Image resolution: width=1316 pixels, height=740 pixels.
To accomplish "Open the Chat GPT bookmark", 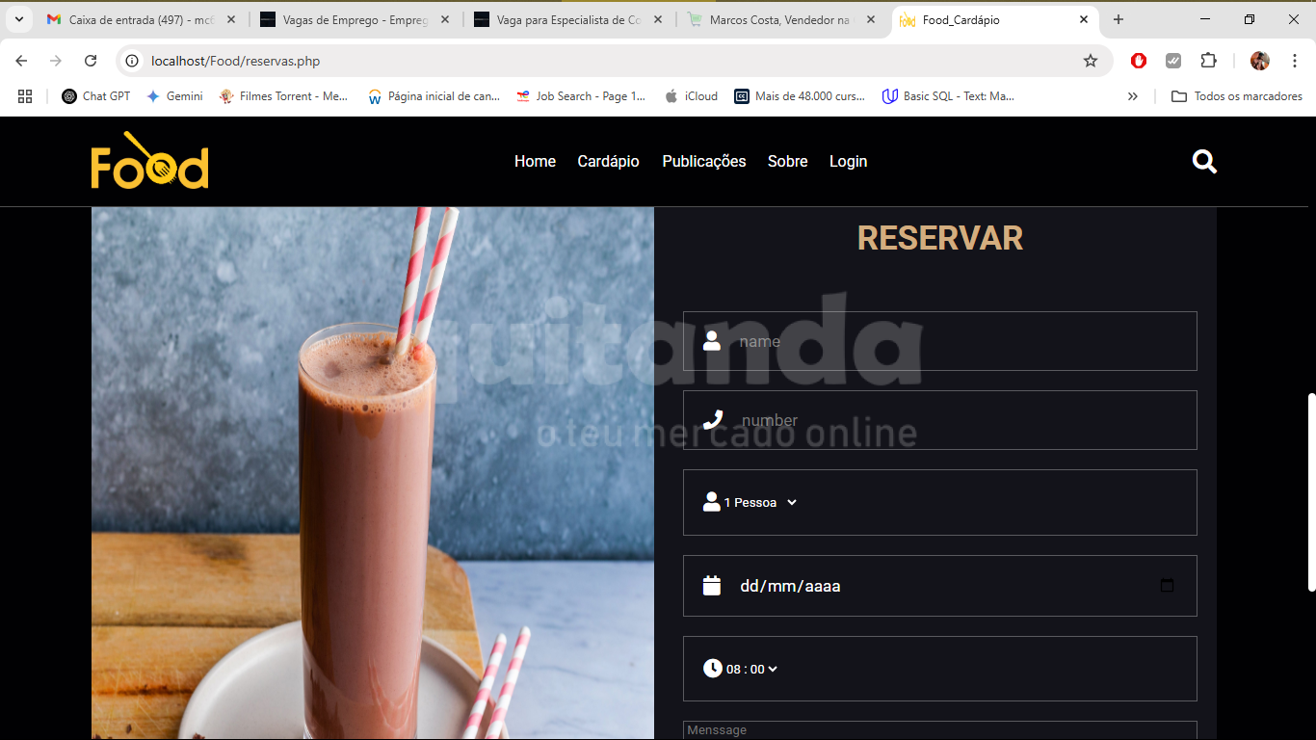I will (96, 96).
